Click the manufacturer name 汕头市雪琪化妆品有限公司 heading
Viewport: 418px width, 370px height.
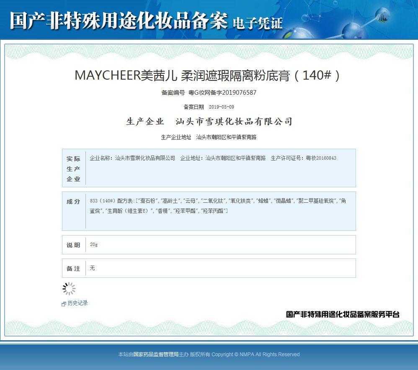[234, 122]
